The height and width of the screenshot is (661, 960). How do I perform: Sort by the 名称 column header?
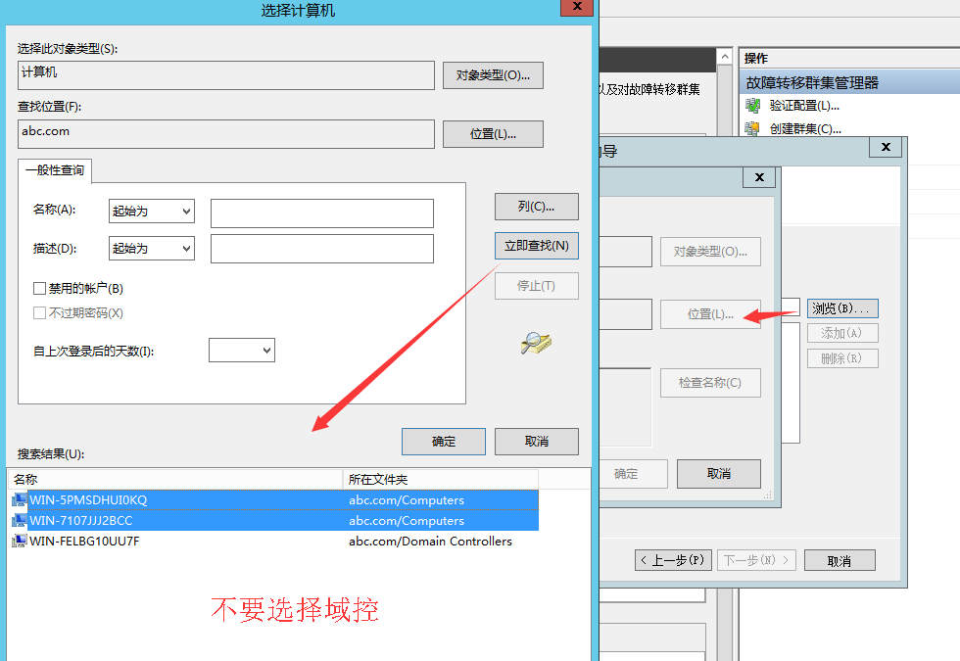click(x=175, y=479)
